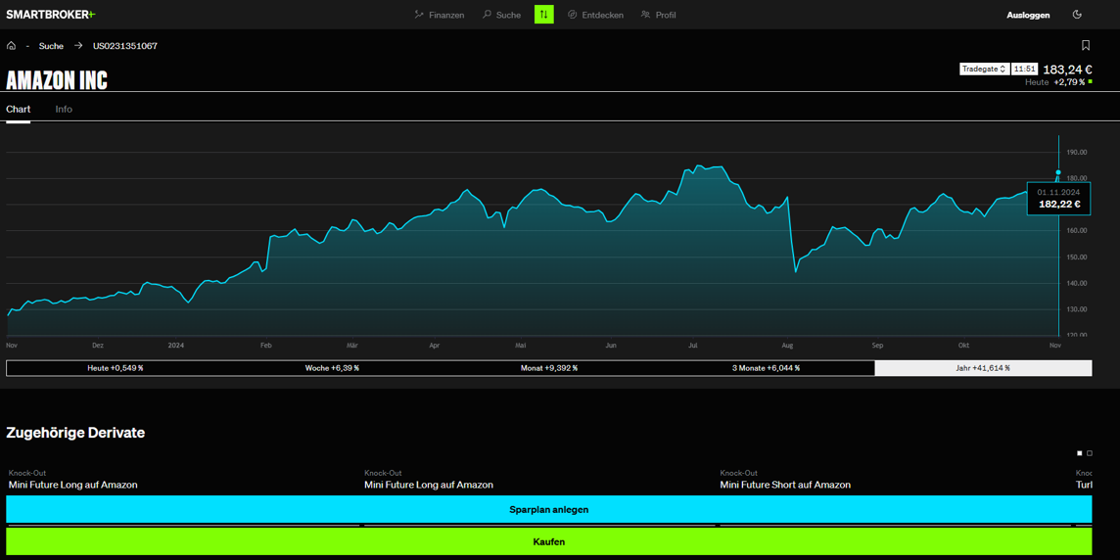Select the Monat +9,392 % range

point(549,368)
